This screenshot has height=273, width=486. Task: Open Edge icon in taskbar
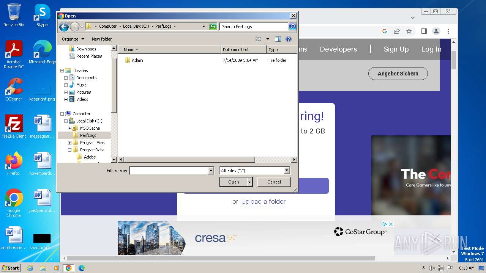(x=81, y=268)
